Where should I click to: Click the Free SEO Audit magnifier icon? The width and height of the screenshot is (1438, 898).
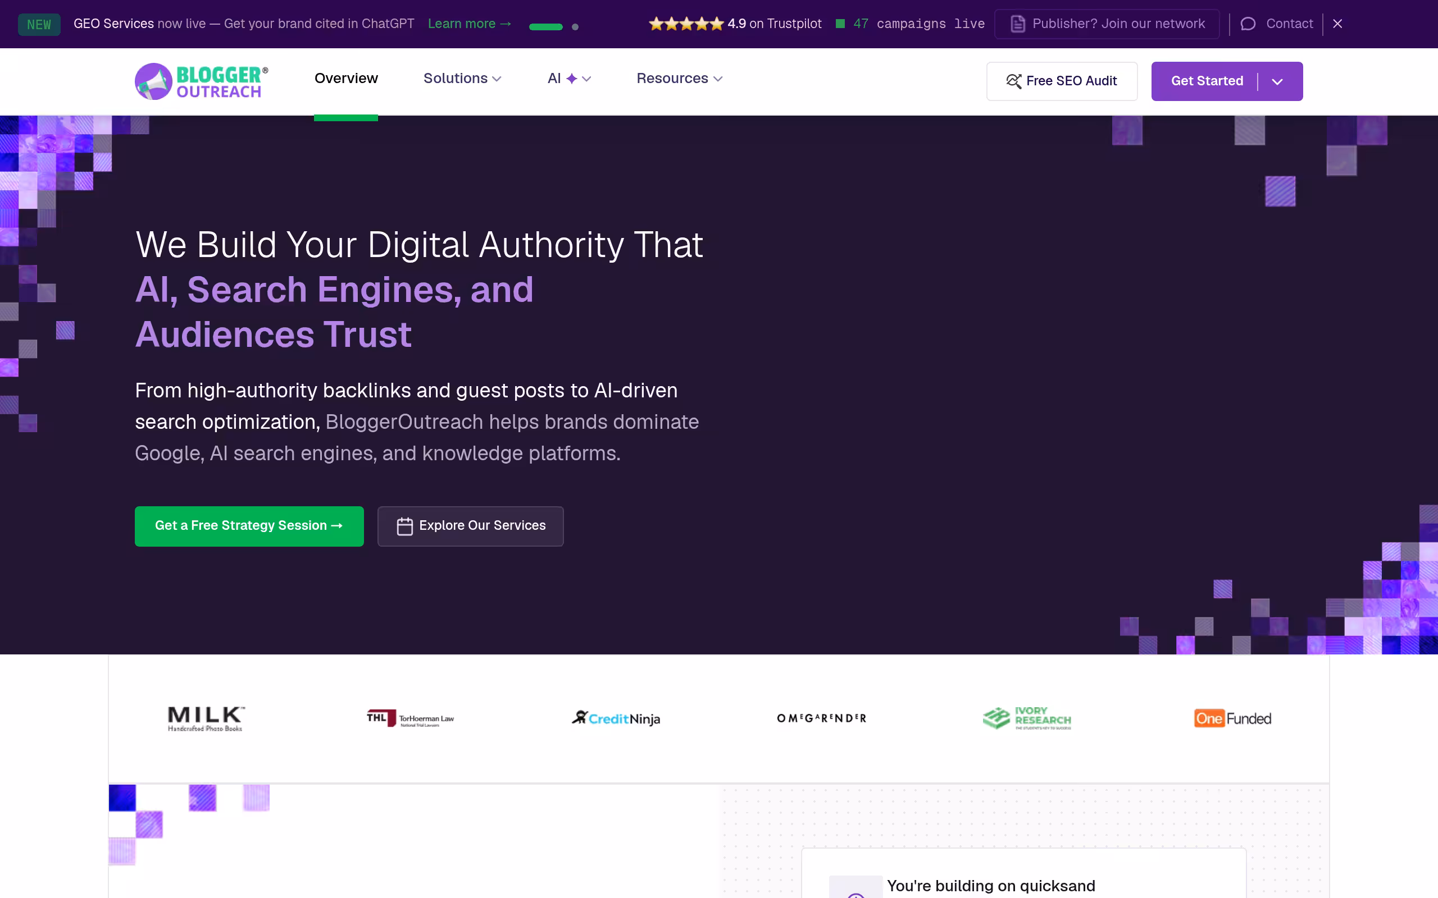click(x=1014, y=81)
